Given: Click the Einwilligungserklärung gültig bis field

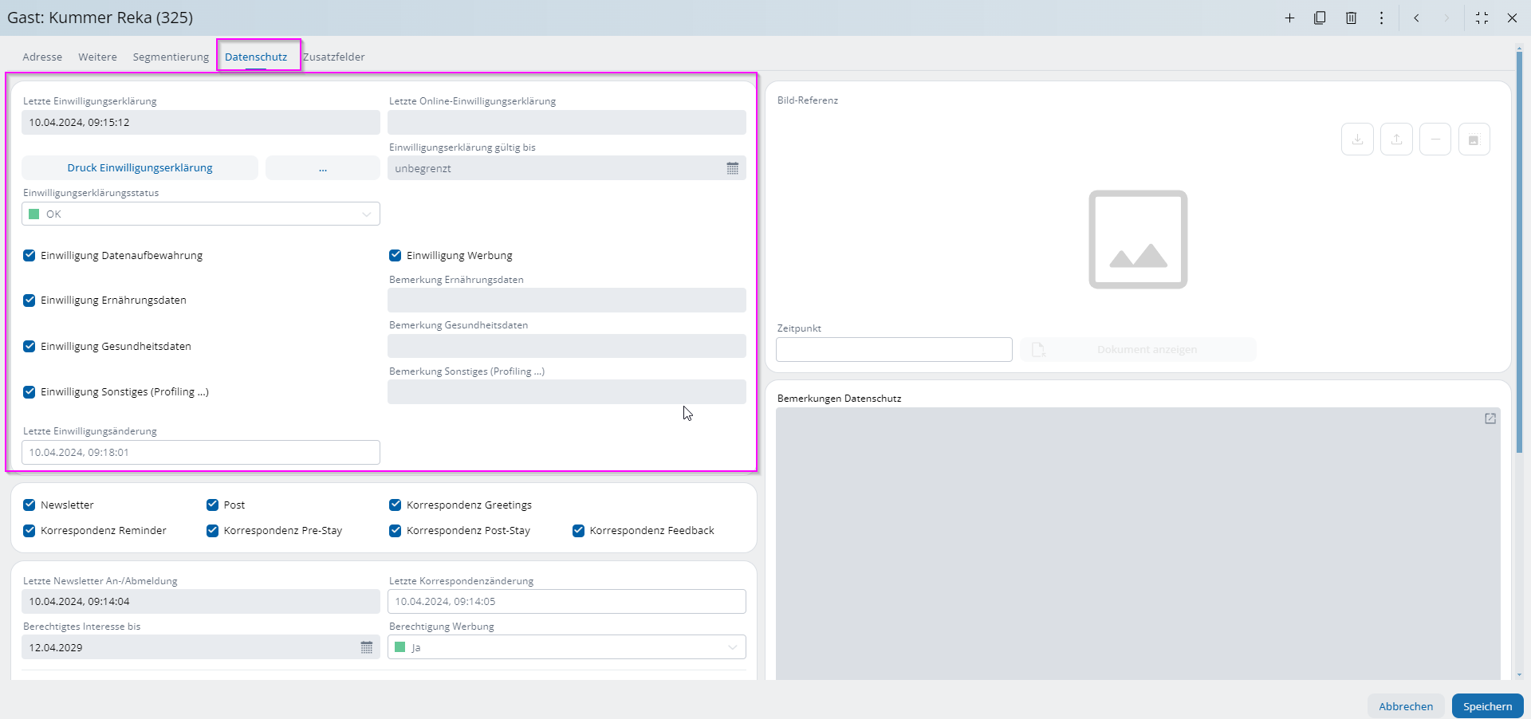Looking at the screenshot, I should (x=567, y=168).
